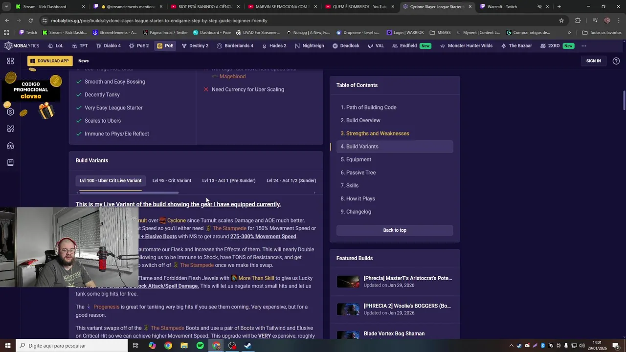The image size is (626, 352).
Task: Open Deadlock game section
Action: 346,45
